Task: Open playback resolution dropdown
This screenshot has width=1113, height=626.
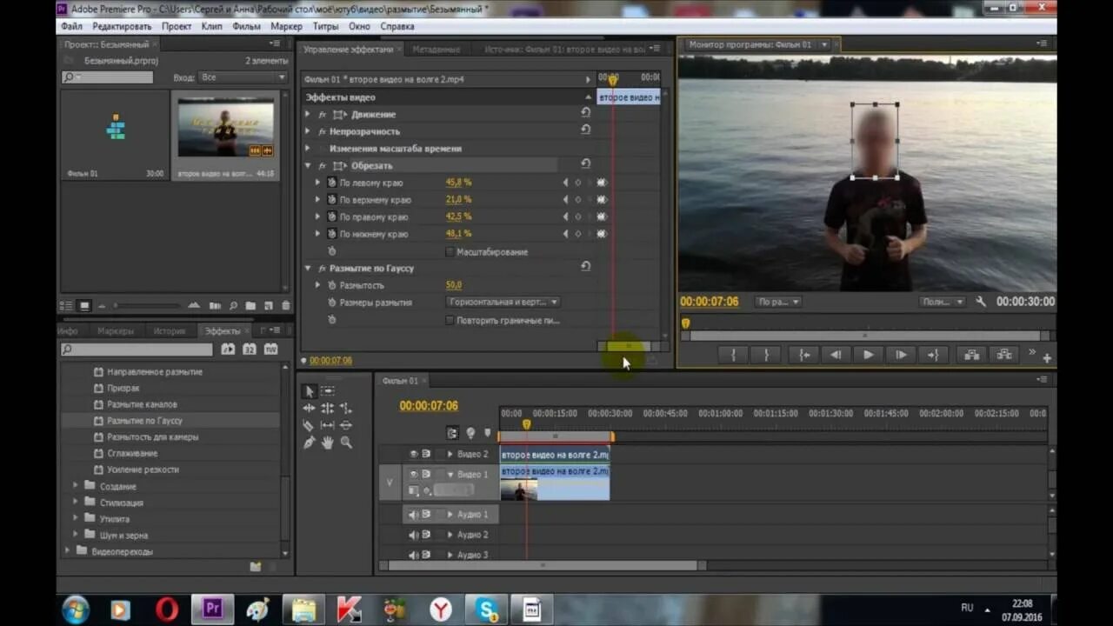Action: pos(943,302)
